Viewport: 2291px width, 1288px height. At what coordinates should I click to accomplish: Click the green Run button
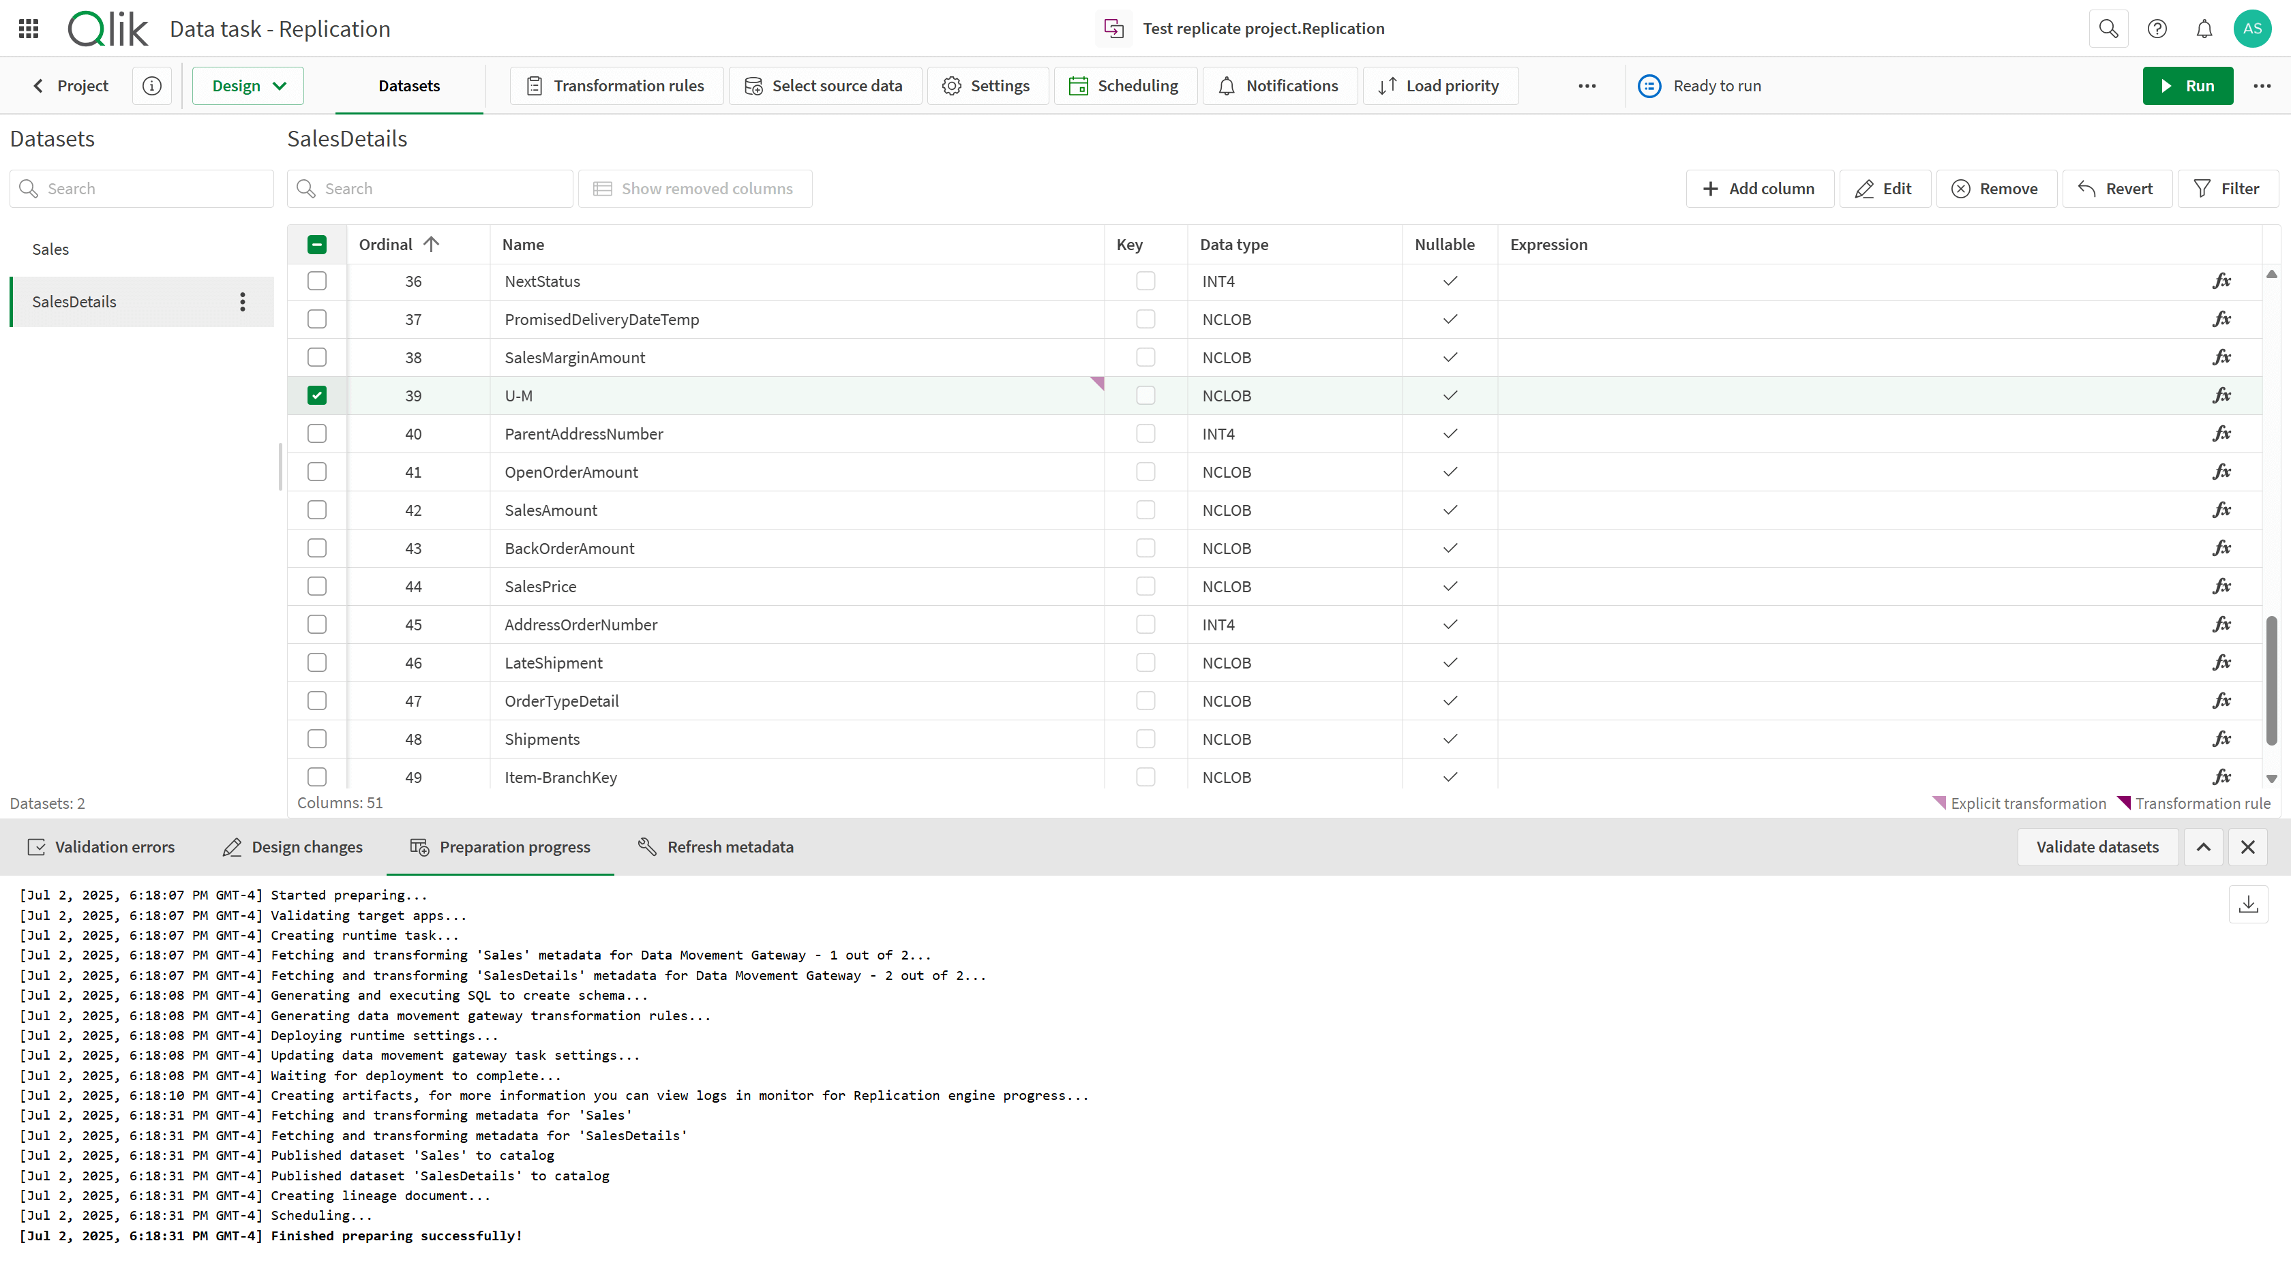coord(2188,85)
